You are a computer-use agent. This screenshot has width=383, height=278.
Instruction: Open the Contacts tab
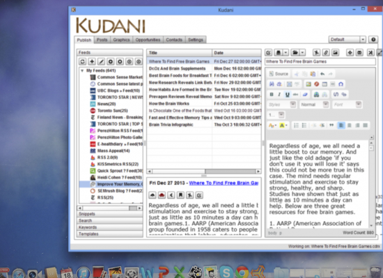[x=174, y=40]
